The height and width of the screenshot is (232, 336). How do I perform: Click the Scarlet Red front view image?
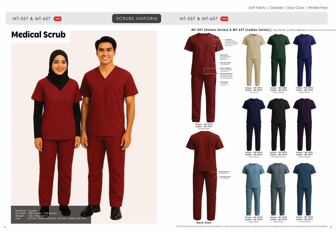(x=203, y=77)
